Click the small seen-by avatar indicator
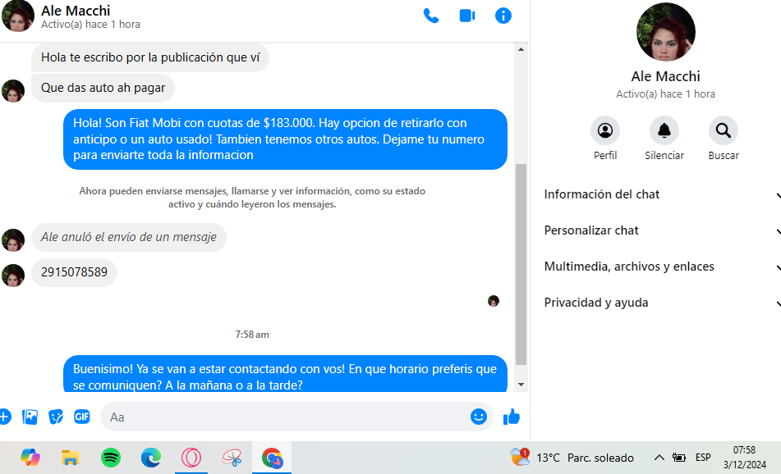781x474 pixels. tap(494, 301)
